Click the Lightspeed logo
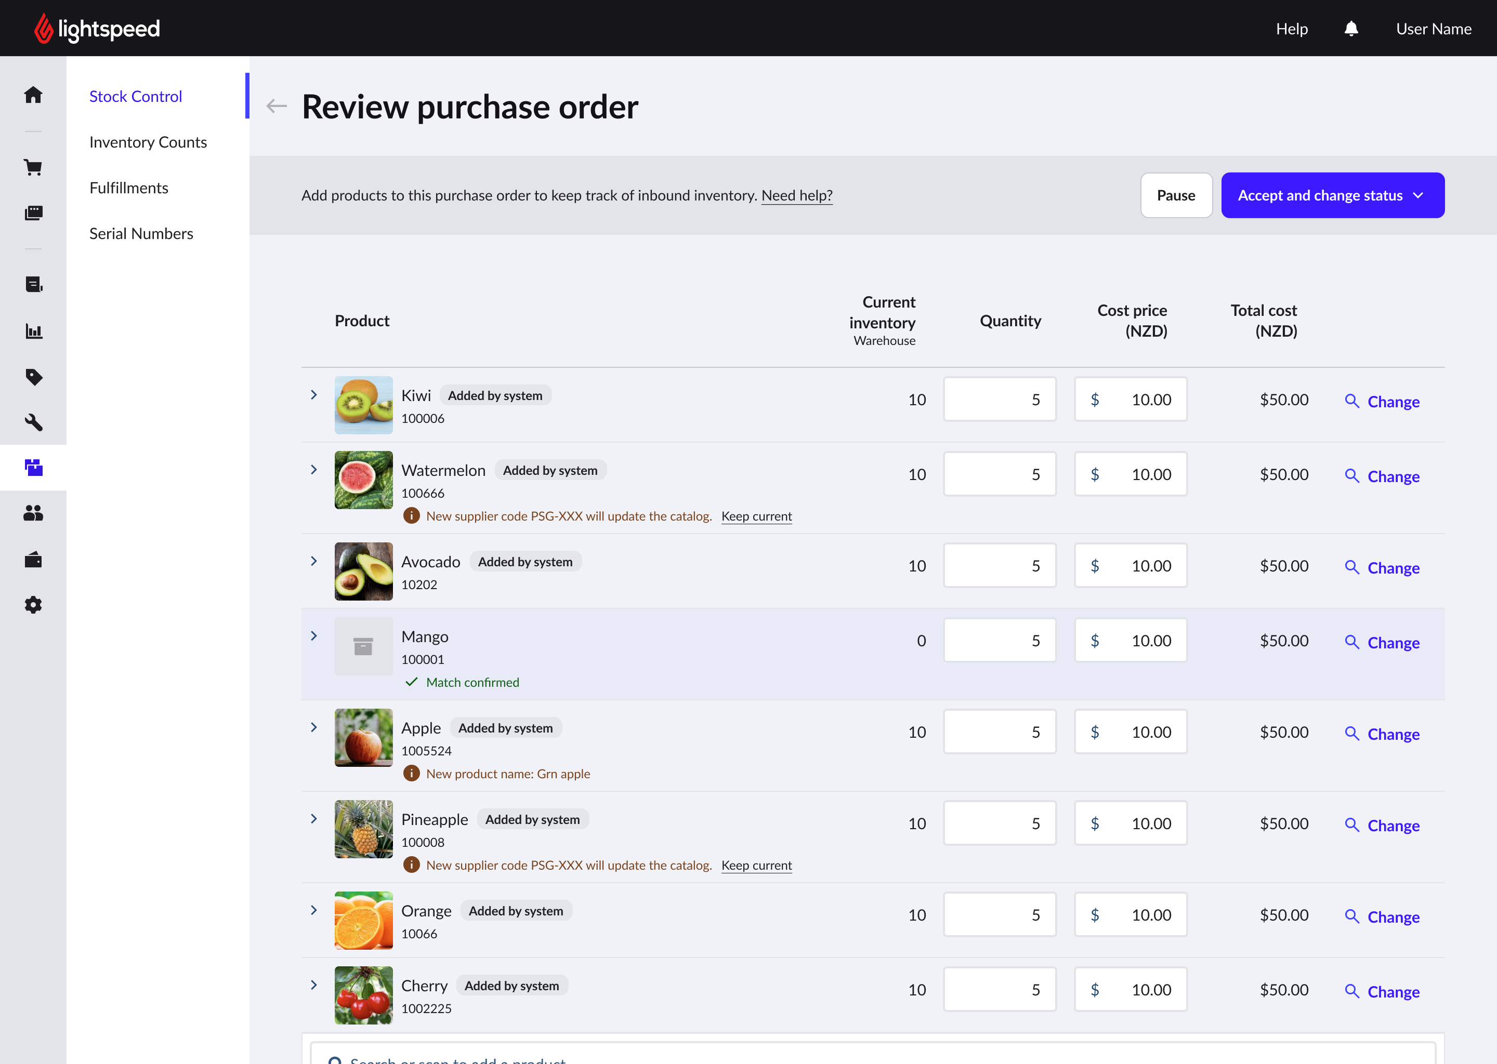This screenshot has width=1497, height=1064. (x=97, y=28)
